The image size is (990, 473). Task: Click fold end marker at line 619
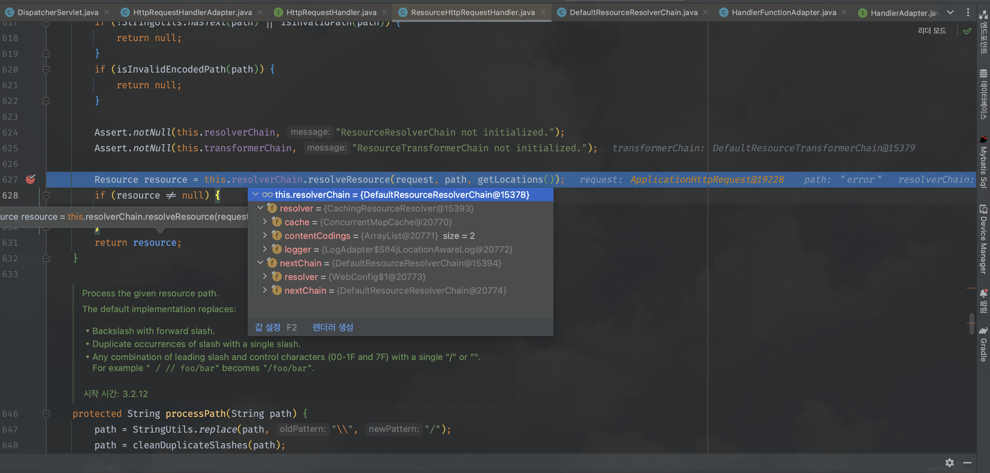(46, 53)
